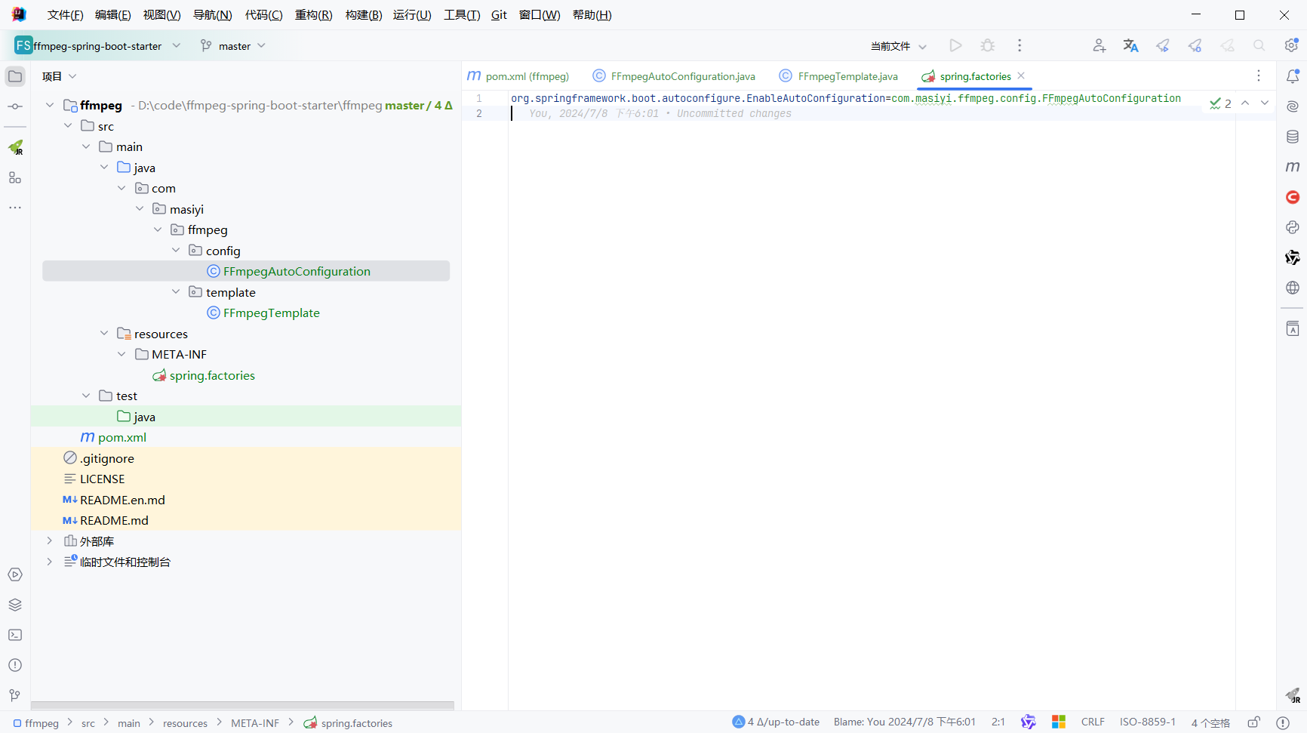Viewport: 1307px width, 733px height.
Task: Open the 文件(F) menu
Action: (66, 15)
